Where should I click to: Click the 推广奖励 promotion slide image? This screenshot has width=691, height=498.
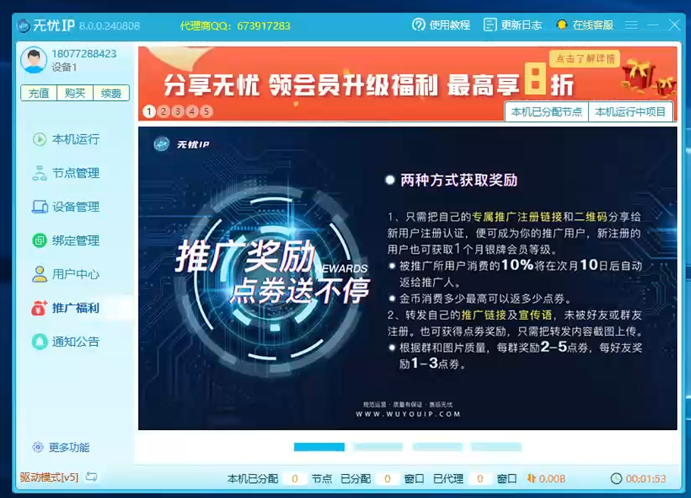click(x=408, y=279)
